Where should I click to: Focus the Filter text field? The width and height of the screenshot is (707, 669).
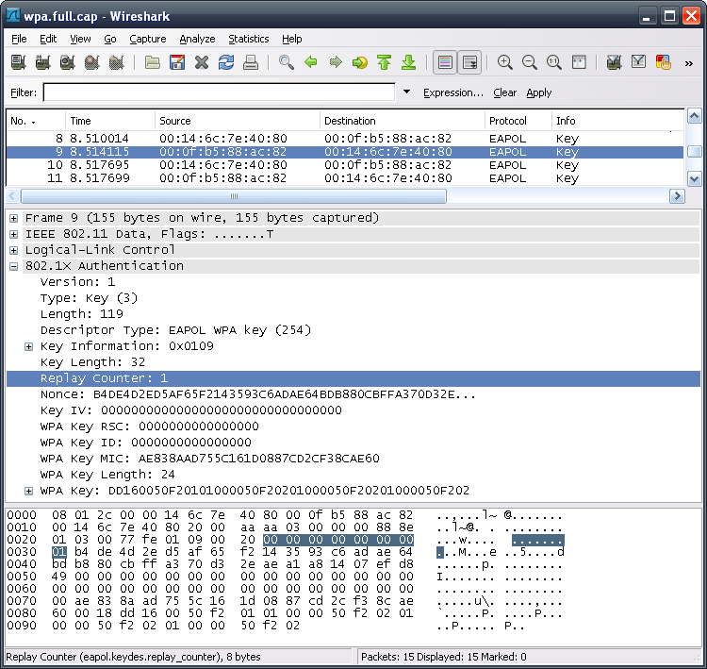(x=219, y=92)
